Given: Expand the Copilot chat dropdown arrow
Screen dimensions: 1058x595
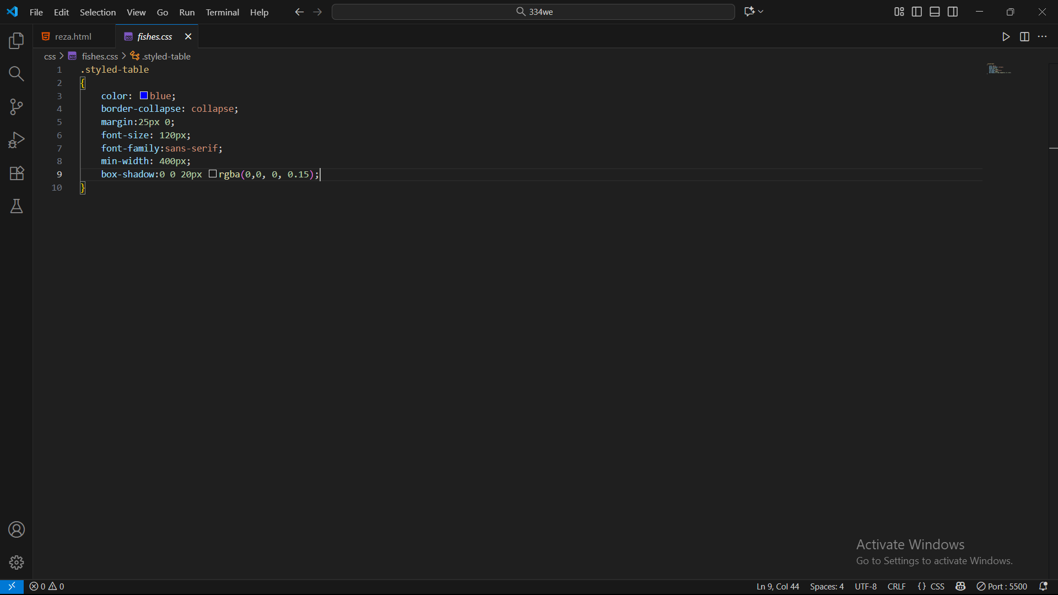Looking at the screenshot, I should pos(761,12).
